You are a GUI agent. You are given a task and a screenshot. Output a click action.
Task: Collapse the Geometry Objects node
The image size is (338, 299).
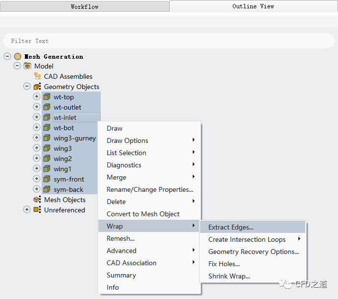(x=27, y=87)
